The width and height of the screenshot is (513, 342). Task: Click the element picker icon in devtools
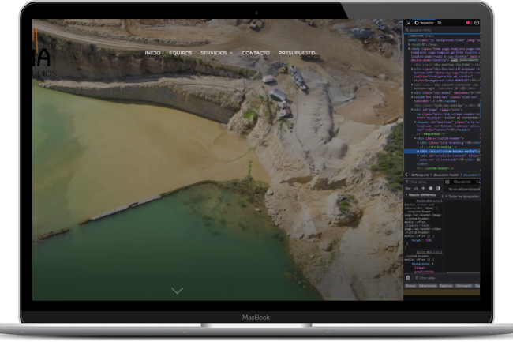point(408,23)
